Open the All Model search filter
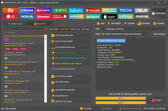Viewport: 168px width, 111px height. pyautogui.click(x=24, y=32)
